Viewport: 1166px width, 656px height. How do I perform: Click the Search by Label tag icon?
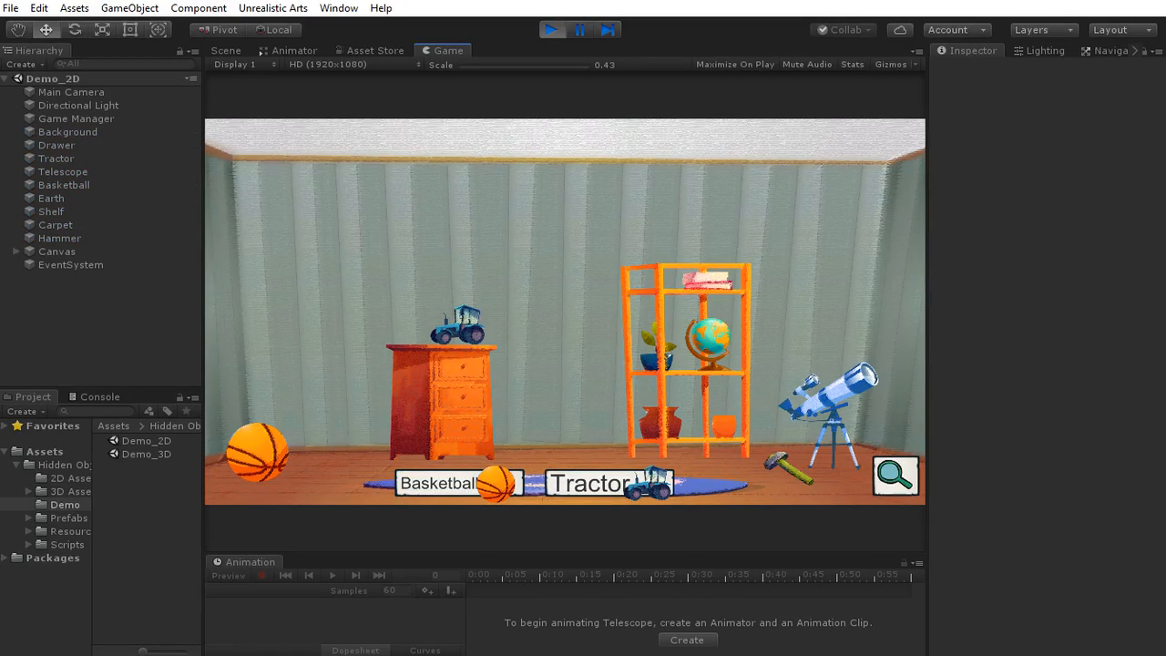pos(168,412)
